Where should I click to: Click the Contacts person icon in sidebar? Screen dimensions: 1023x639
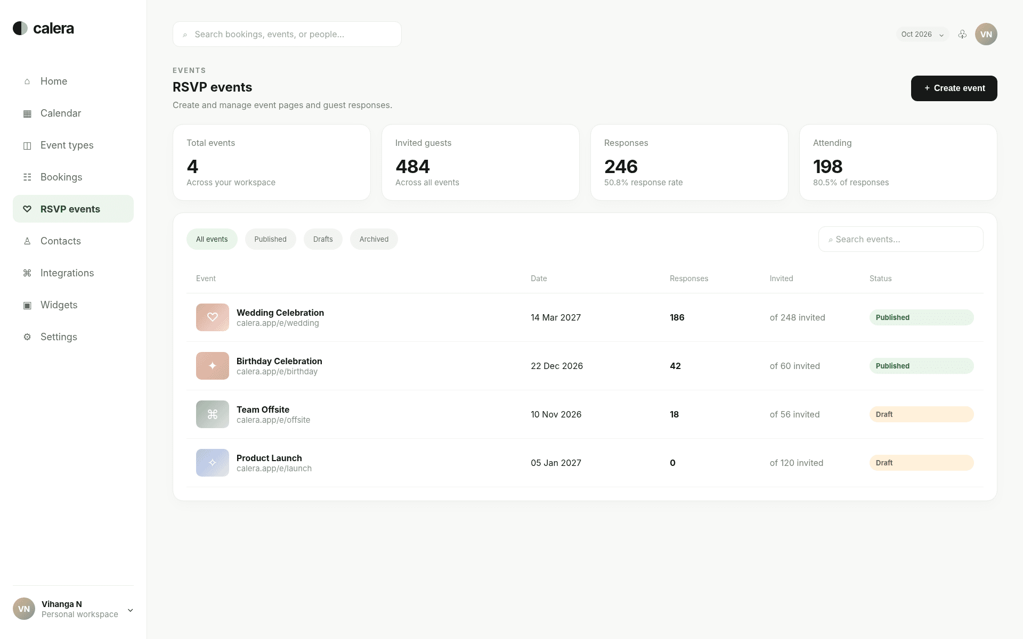27,241
